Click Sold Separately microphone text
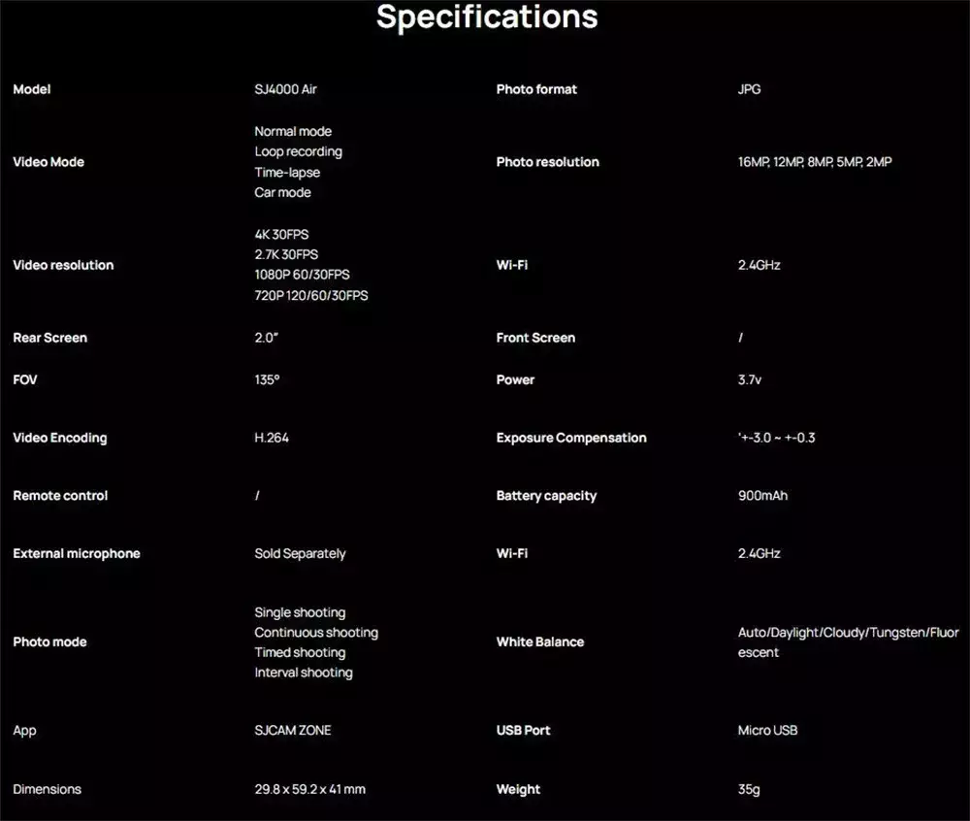 tap(300, 554)
